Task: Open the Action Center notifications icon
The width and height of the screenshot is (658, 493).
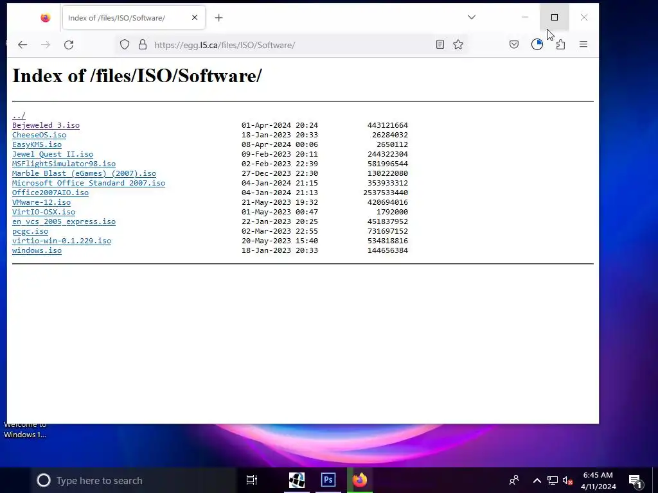Action: (636, 481)
